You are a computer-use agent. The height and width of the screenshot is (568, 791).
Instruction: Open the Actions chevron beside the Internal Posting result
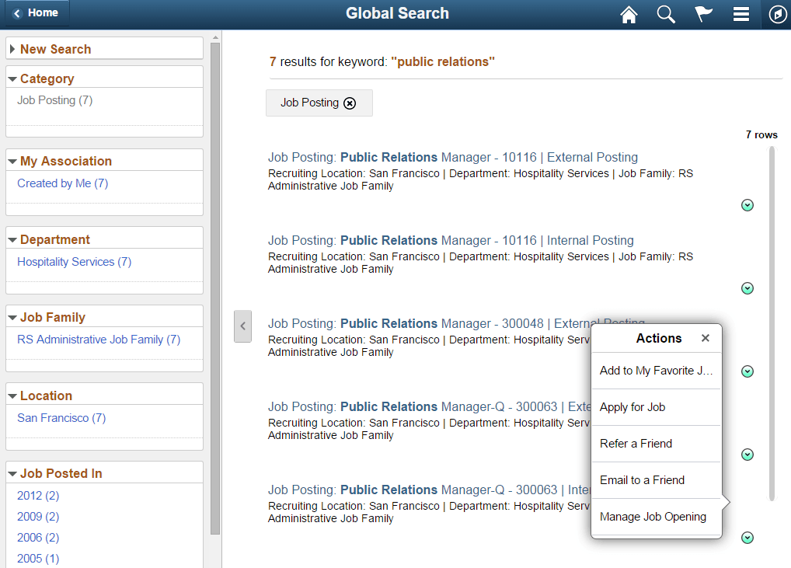click(747, 287)
